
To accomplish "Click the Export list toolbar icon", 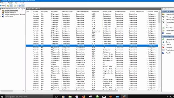I will click(x=15, y=5).
